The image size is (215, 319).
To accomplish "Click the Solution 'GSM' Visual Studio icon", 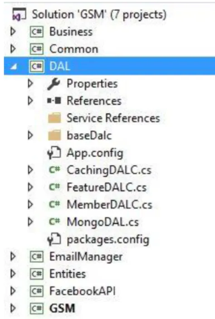I will coord(20,14).
